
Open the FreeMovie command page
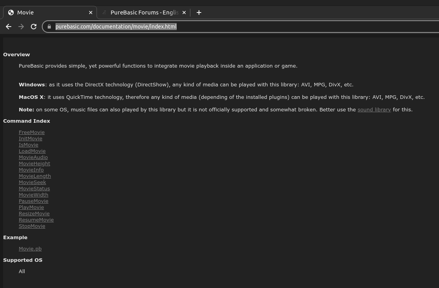coord(32,132)
